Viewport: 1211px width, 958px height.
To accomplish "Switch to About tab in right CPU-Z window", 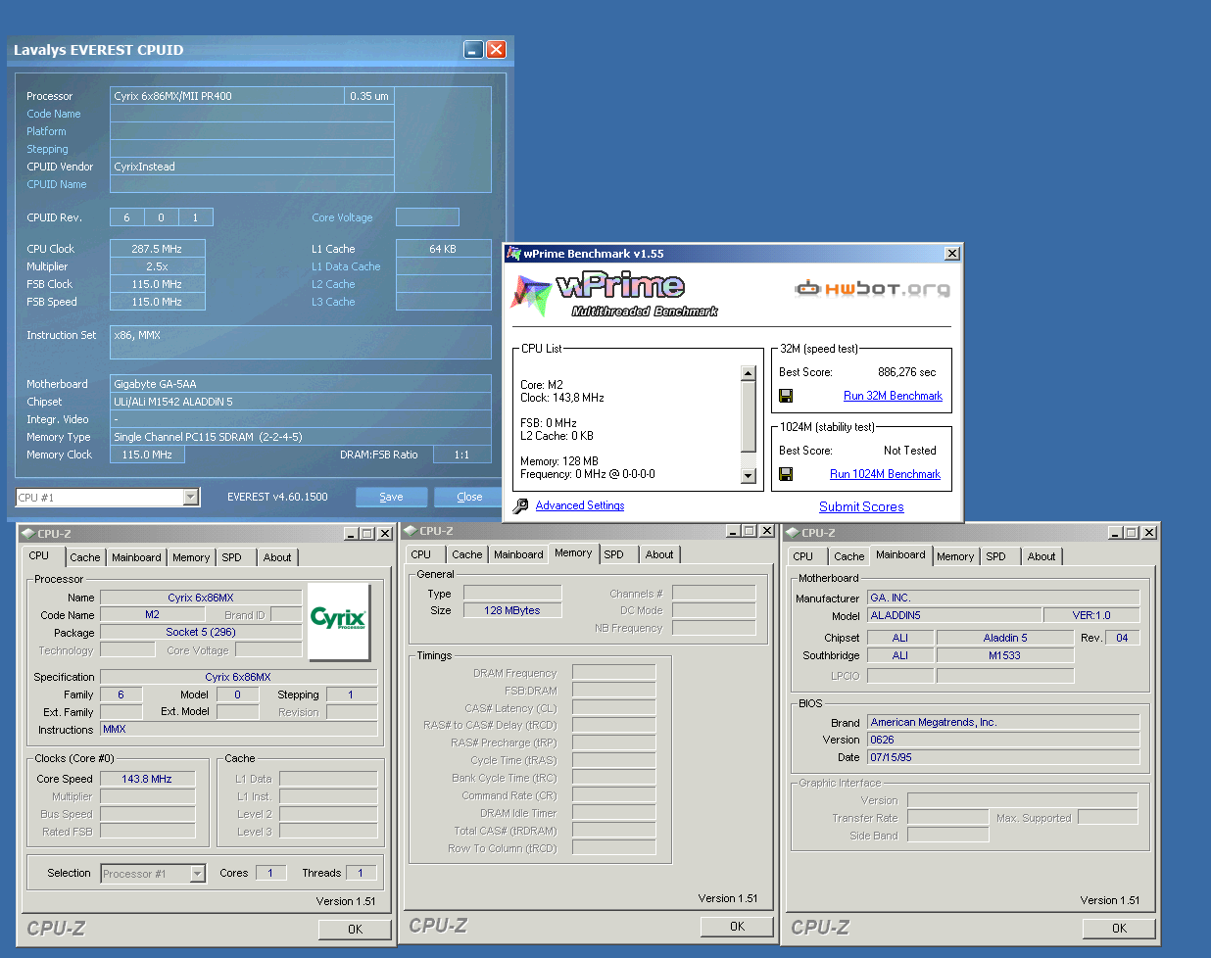I will coord(1041,556).
